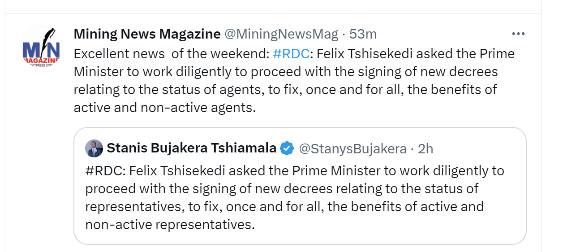Click the line starting "proceed with the signing"
Viewport: 563px width, 252px height.
tap(282, 188)
